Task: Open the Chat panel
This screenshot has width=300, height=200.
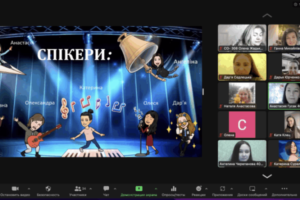Action: click(106, 188)
